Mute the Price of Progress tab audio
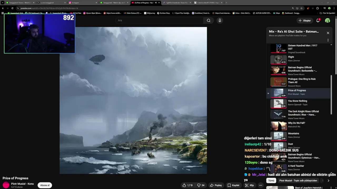The image size is (337, 189). [x=156, y=3]
